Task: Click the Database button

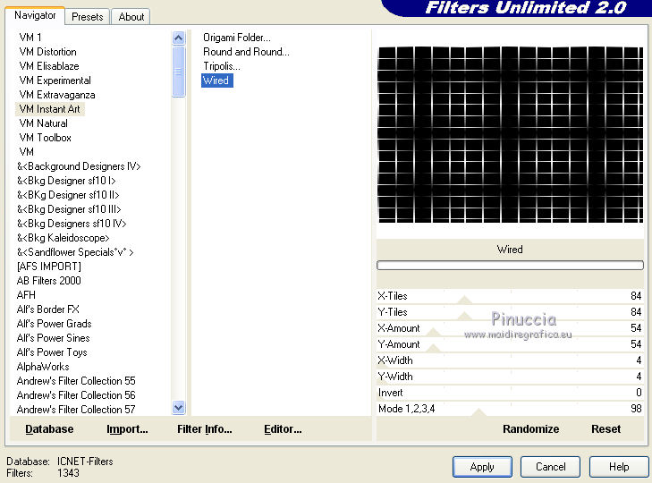Action: pyautogui.click(x=49, y=429)
